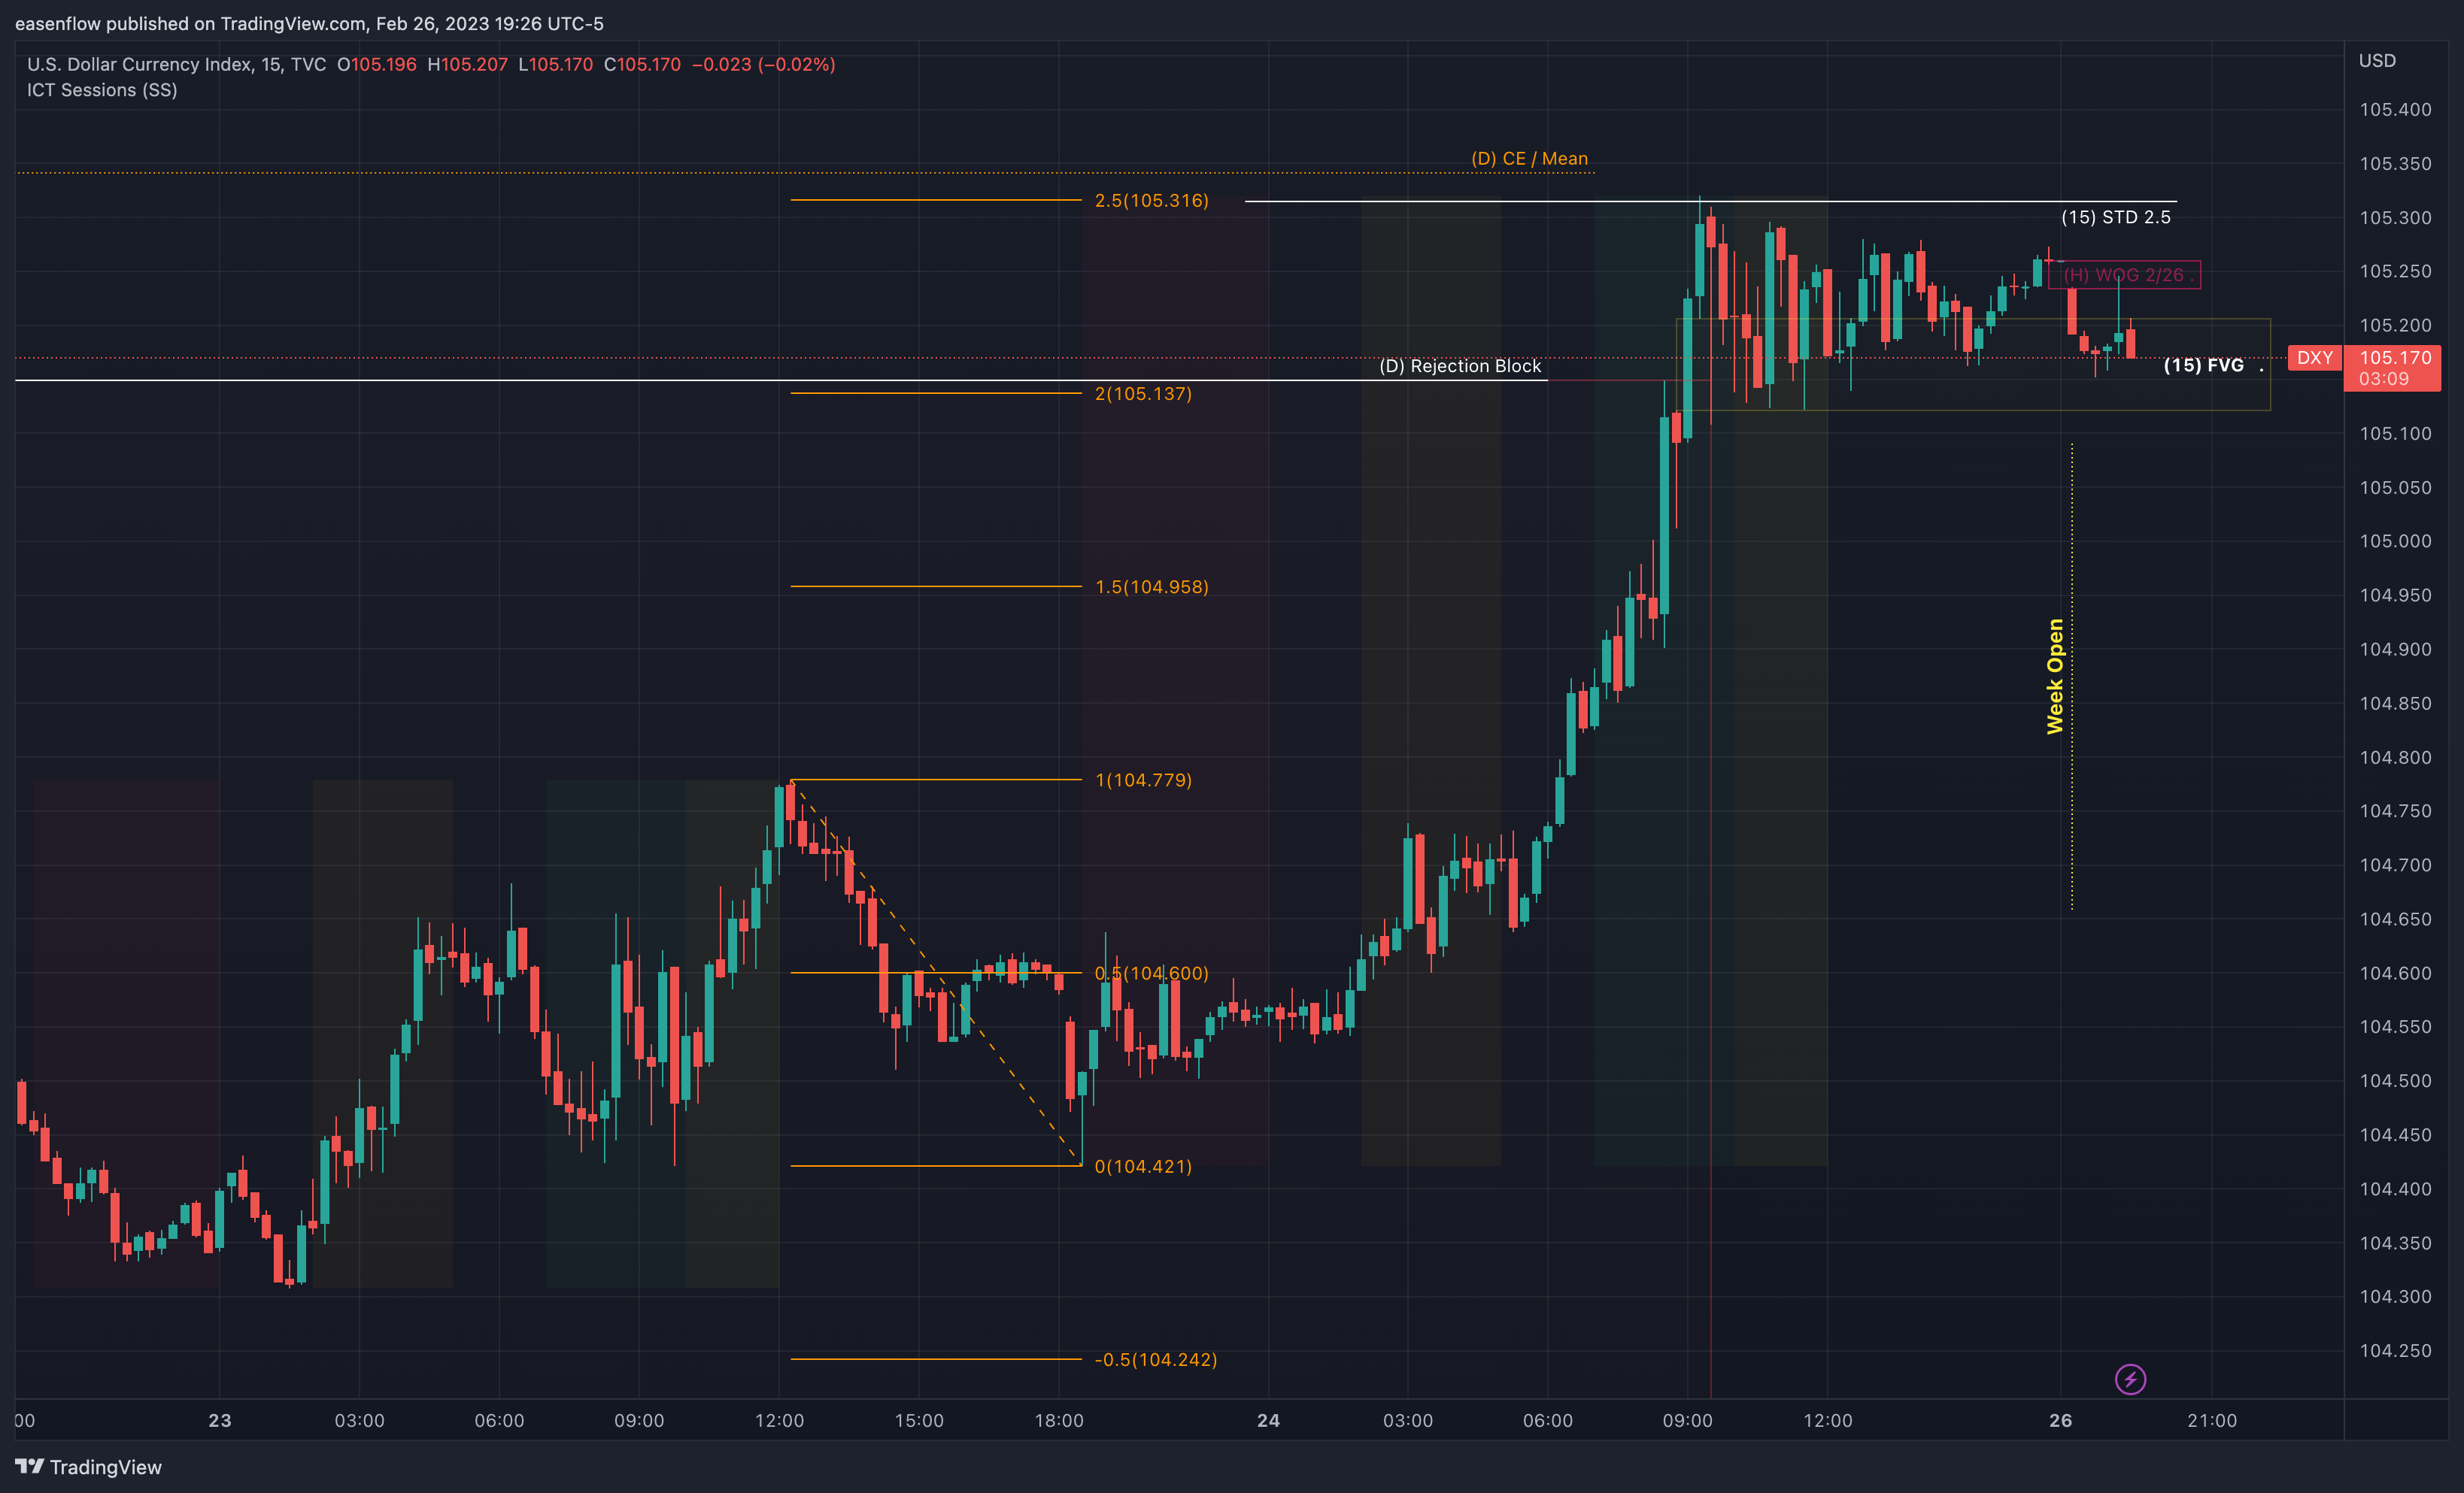The image size is (2464, 1493).
Task: Select the ICT Sessions (SS) indicator label
Action: 102,90
